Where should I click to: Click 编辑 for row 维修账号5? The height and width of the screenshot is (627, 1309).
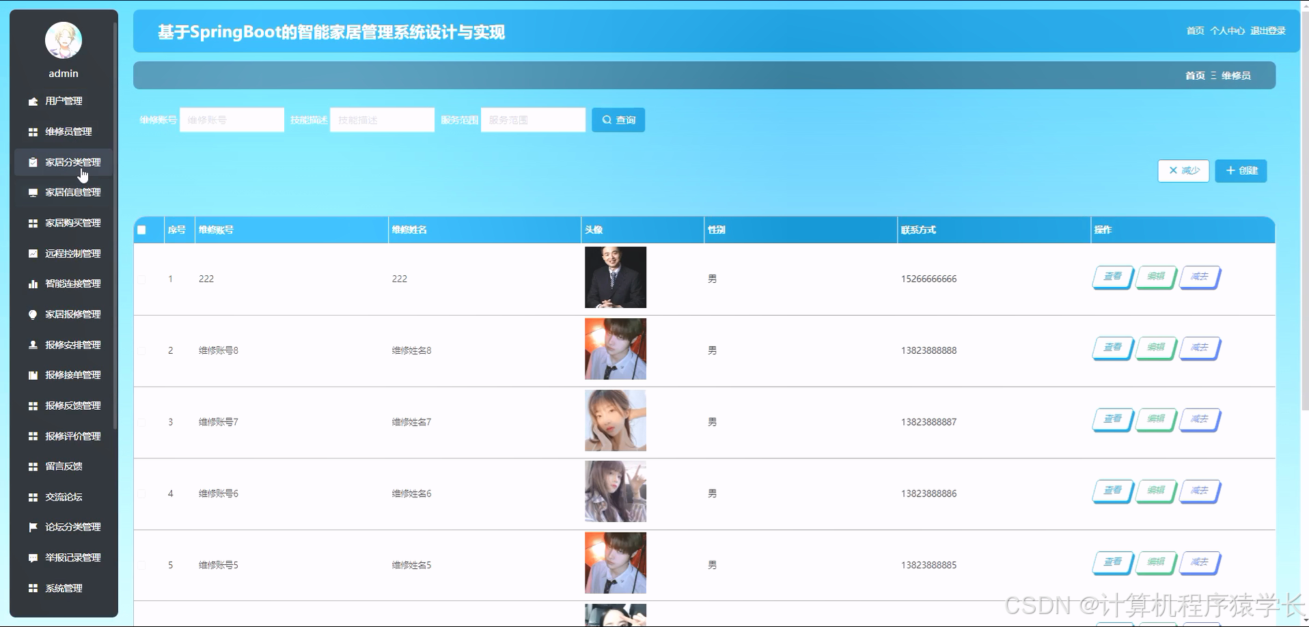pos(1155,563)
